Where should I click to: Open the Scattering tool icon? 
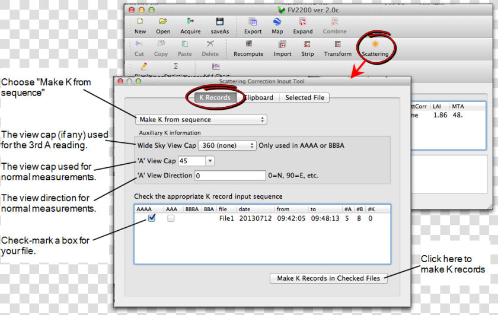pyautogui.click(x=375, y=44)
